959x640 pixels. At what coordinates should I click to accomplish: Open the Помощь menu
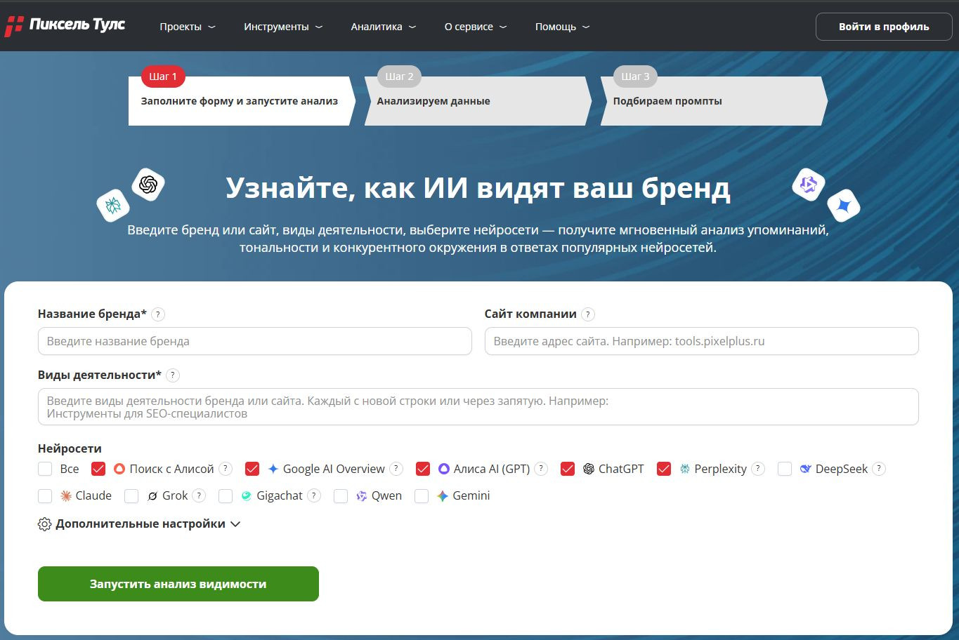click(x=563, y=27)
